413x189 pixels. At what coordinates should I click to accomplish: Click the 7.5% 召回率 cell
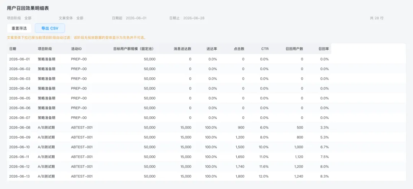coord(325,156)
